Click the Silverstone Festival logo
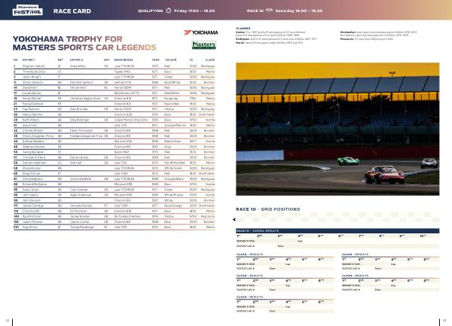The image size is (452, 326). coord(28,11)
